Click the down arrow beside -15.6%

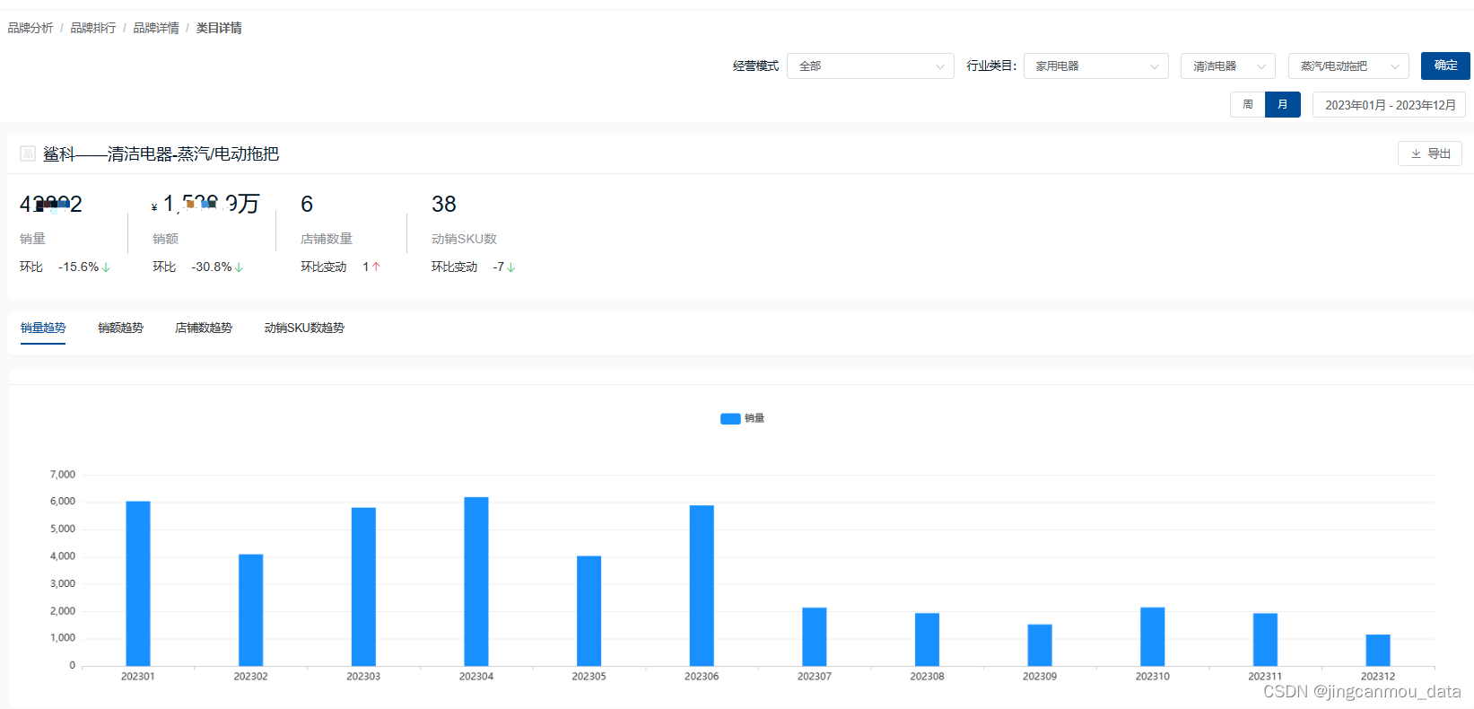pos(106,267)
